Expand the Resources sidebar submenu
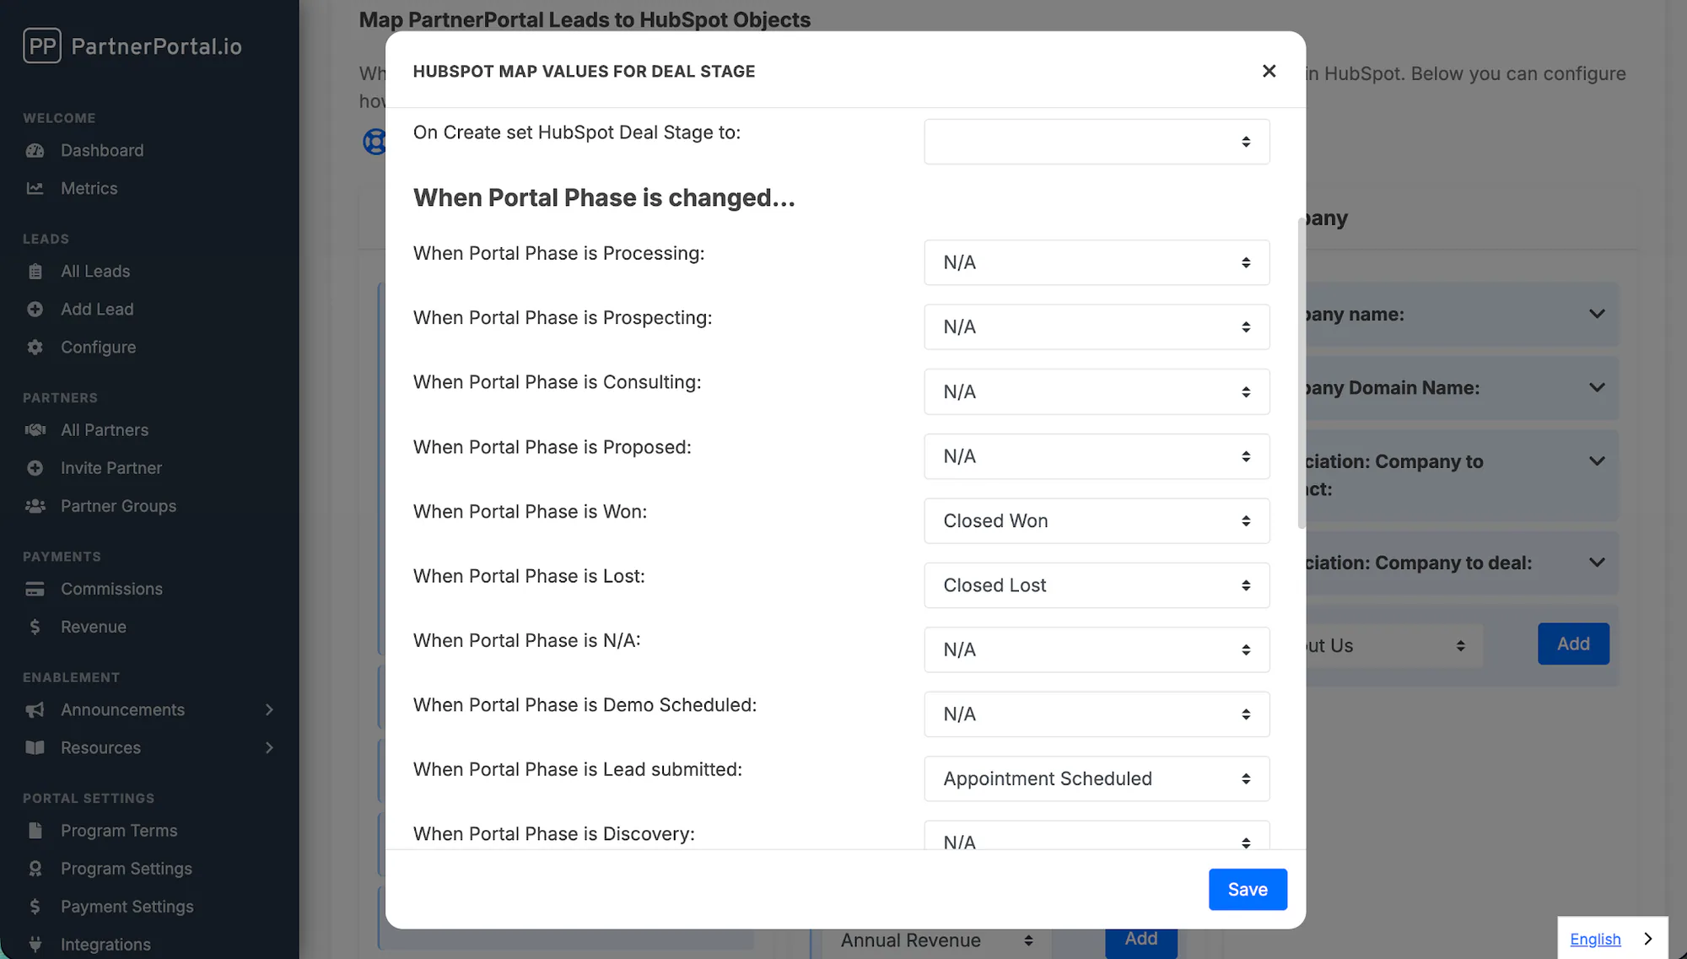1687x959 pixels. tap(269, 748)
